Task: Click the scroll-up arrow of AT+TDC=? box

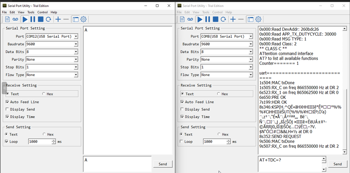Action: pos(324,159)
